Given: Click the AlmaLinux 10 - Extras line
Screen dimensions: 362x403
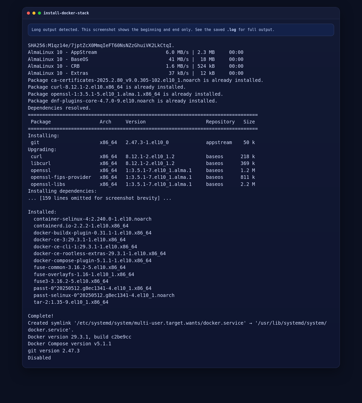Looking at the screenshot, I should (136, 73).
